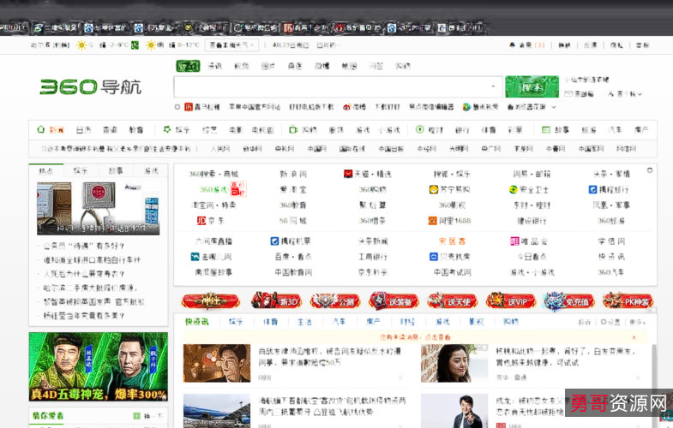
Task: Click the refresh hot-search circle icon
Action: (177, 107)
